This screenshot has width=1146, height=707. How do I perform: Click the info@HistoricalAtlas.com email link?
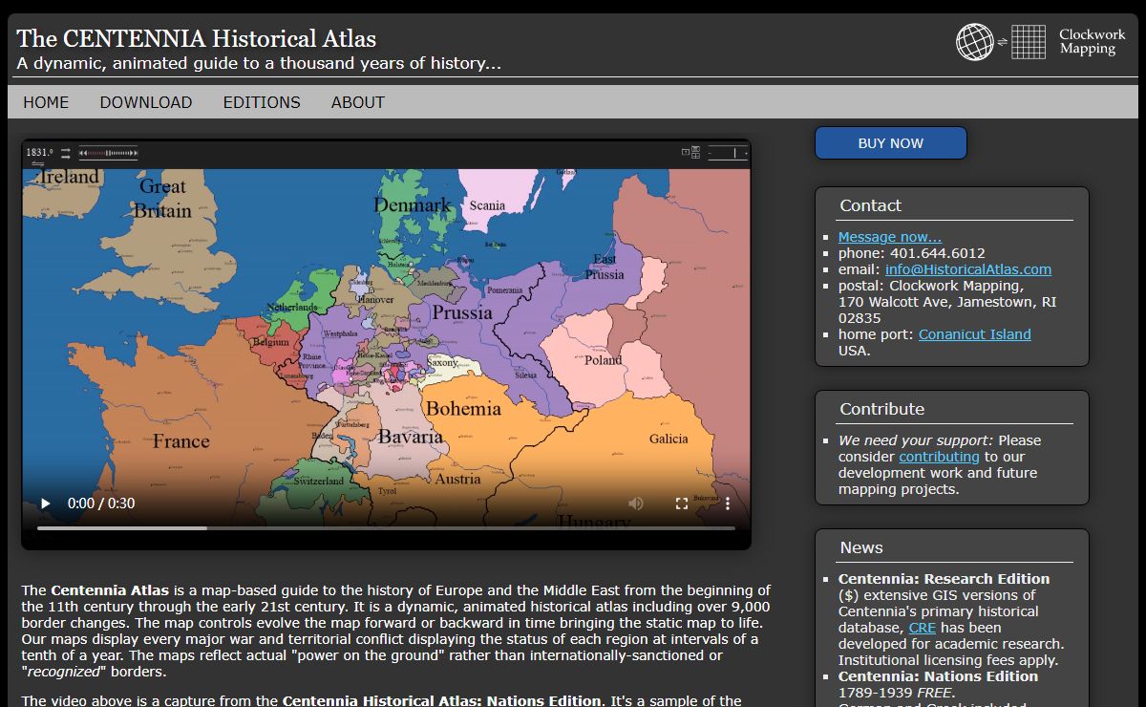point(968,269)
